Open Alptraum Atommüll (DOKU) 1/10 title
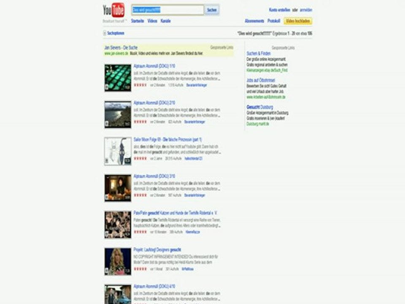This screenshot has width=405, height=304. [x=154, y=66]
